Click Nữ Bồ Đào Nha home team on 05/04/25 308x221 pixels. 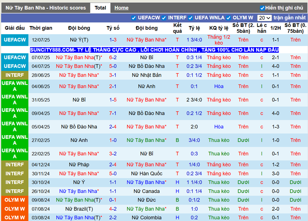pyautogui.click(x=79, y=127)
